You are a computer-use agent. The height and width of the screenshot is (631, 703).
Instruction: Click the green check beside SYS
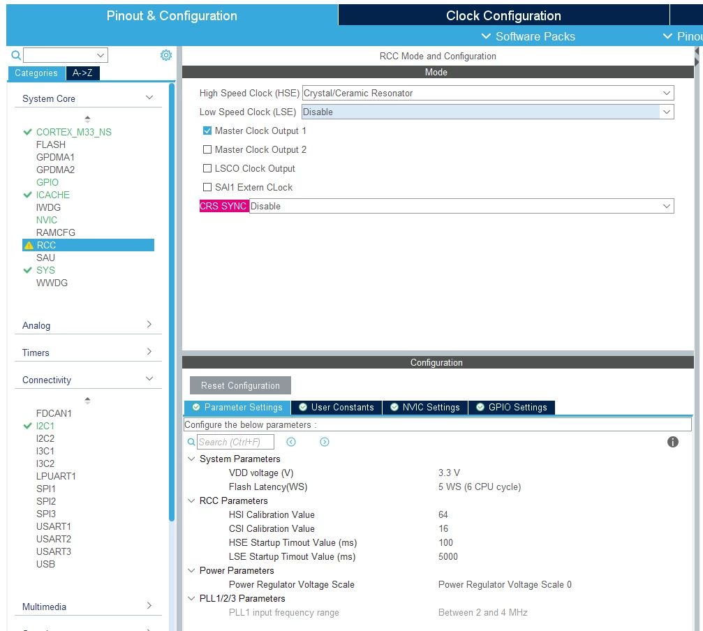[27, 270]
